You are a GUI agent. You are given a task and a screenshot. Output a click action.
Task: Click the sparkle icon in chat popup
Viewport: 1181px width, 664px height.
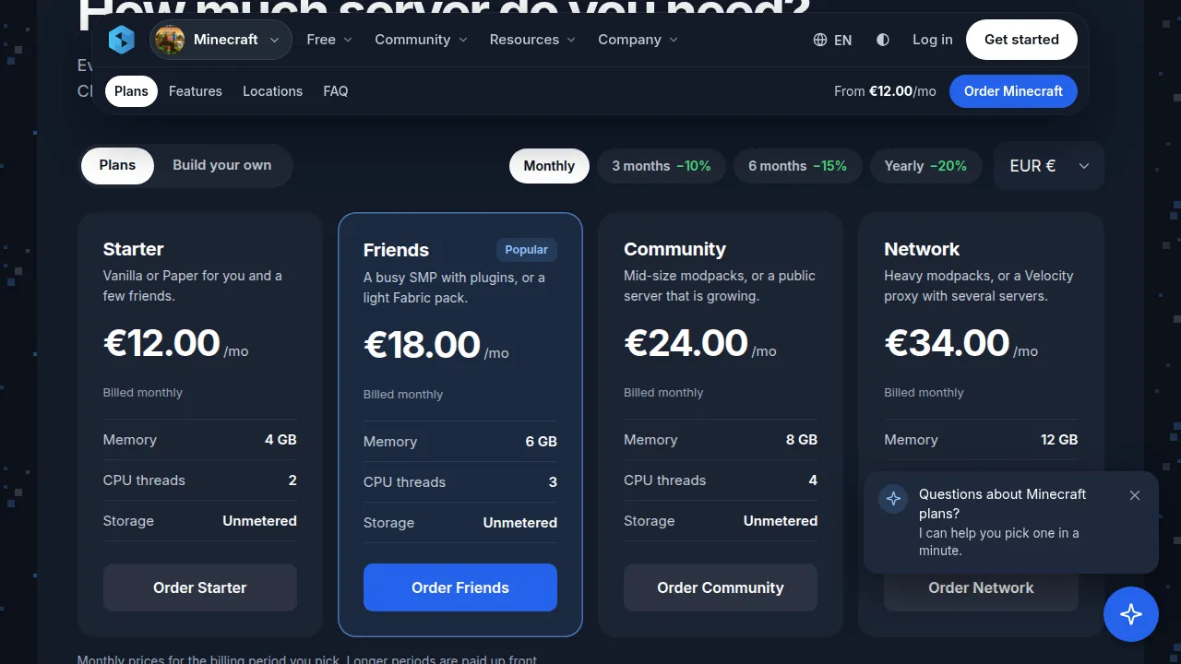coord(893,499)
